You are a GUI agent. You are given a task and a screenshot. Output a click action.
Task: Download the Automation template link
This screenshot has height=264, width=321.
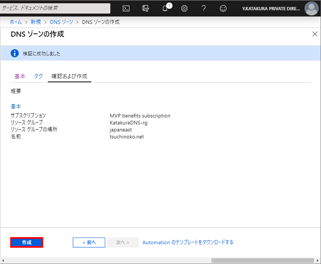click(x=188, y=242)
